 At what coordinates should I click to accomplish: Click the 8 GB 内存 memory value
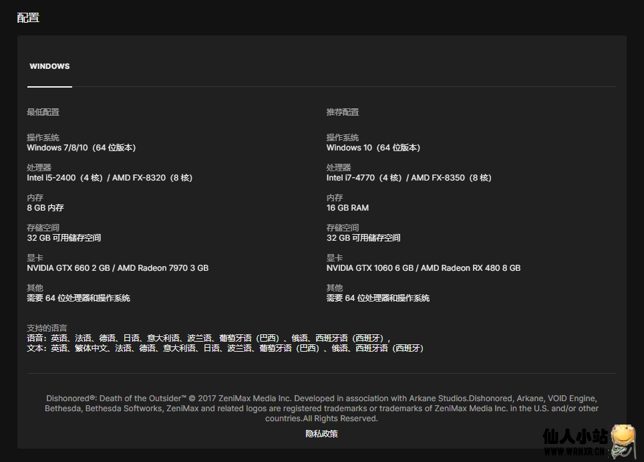[45, 208]
